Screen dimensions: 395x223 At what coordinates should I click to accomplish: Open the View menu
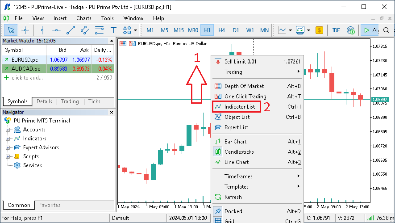[38, 18]
